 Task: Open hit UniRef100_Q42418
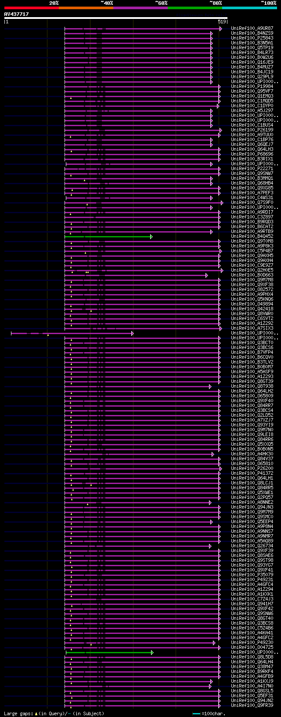pyautogui.click(x=252, y=309)
